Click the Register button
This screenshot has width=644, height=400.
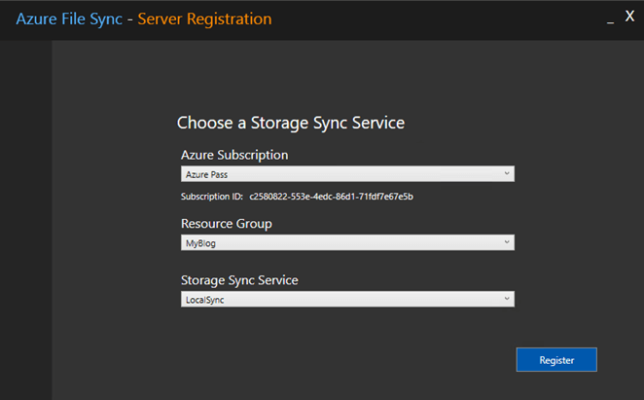556,360
